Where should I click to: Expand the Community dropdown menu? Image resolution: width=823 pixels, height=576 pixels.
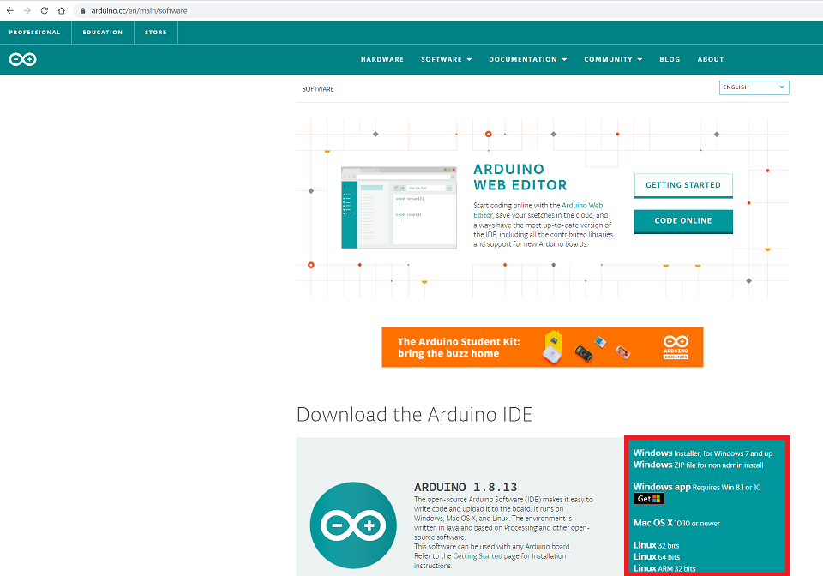pyautogui.click(x=613, y=59)
